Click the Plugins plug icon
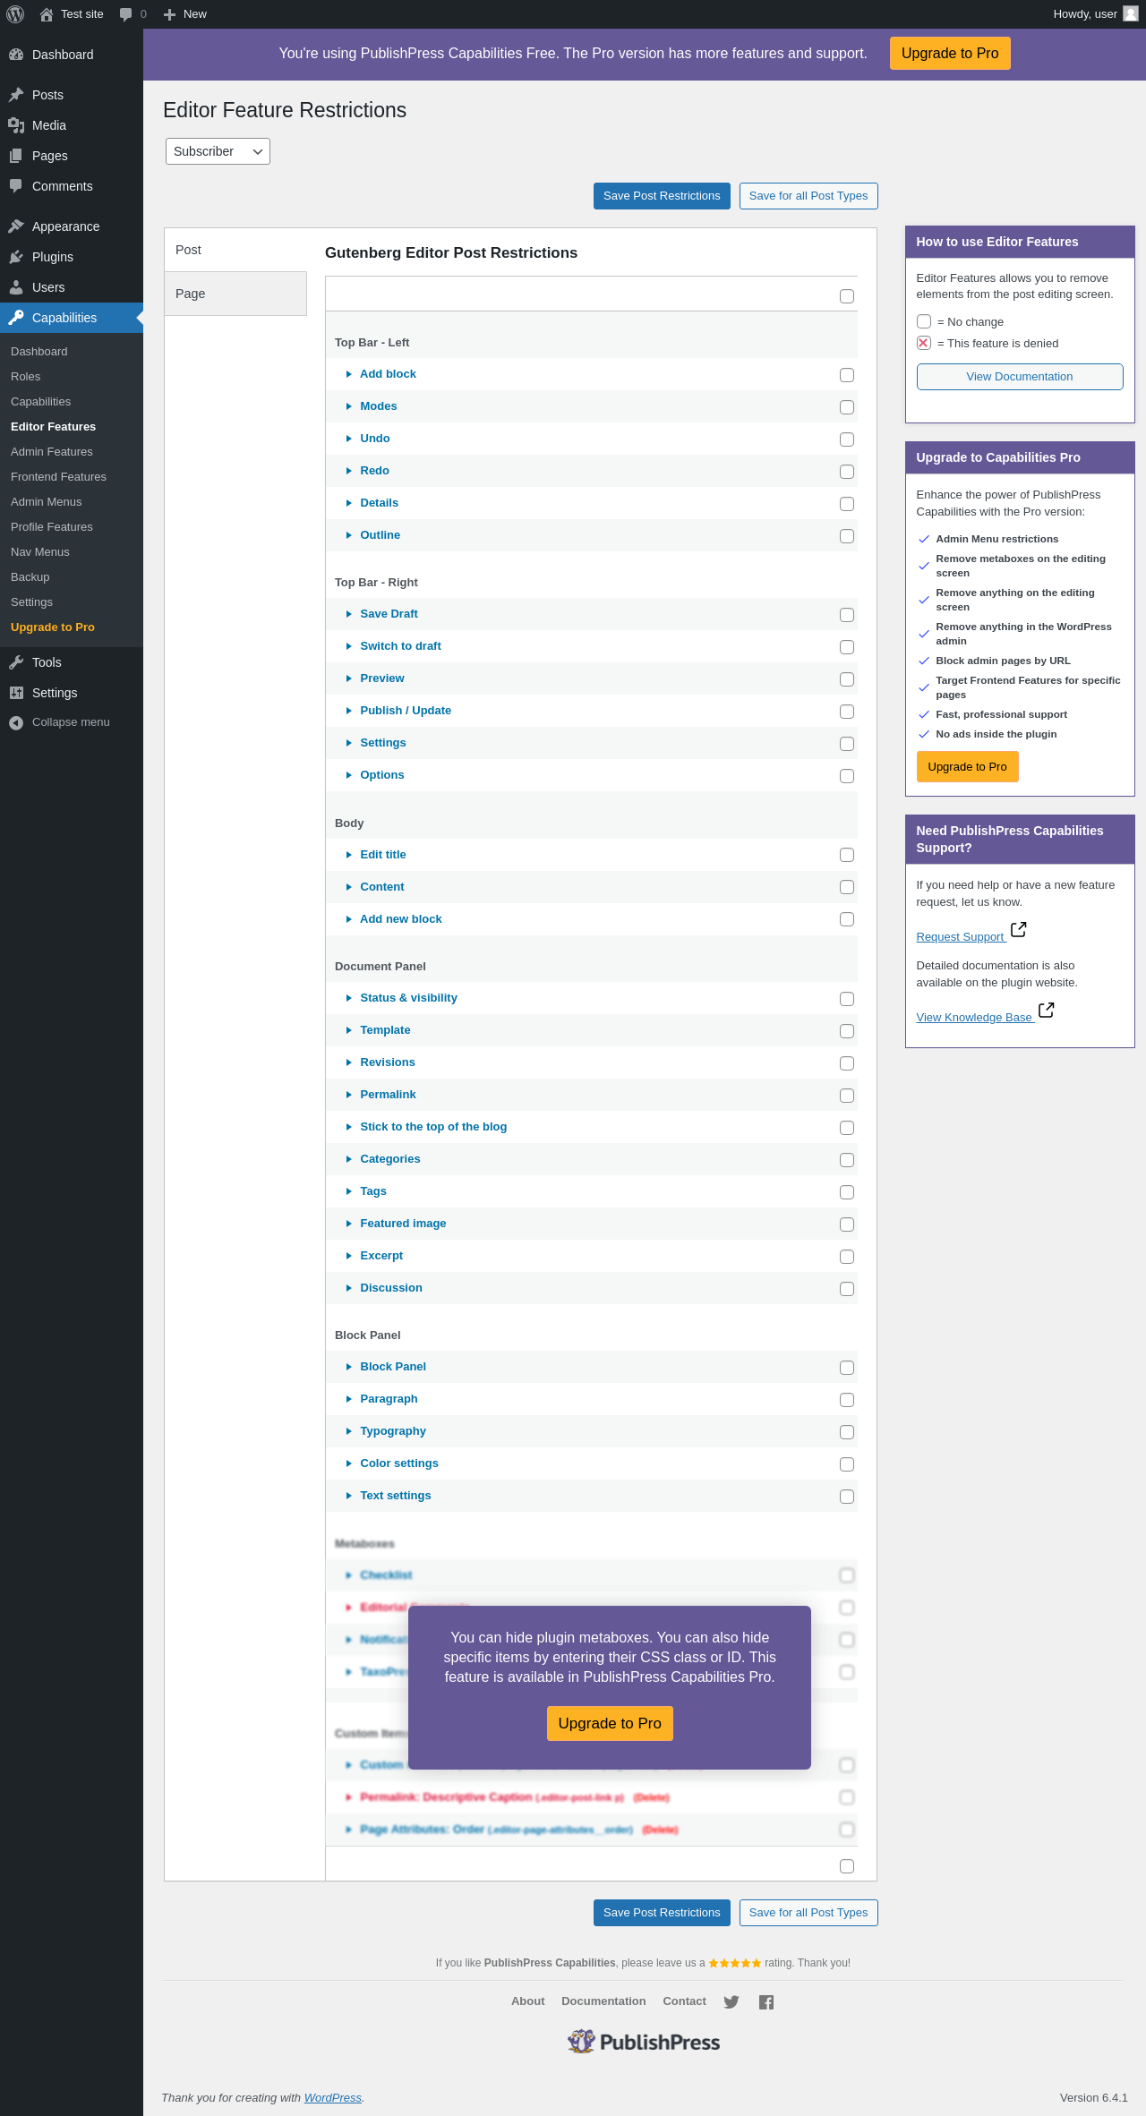The height and width of the screenshot is (2116, 1146). 16,257
